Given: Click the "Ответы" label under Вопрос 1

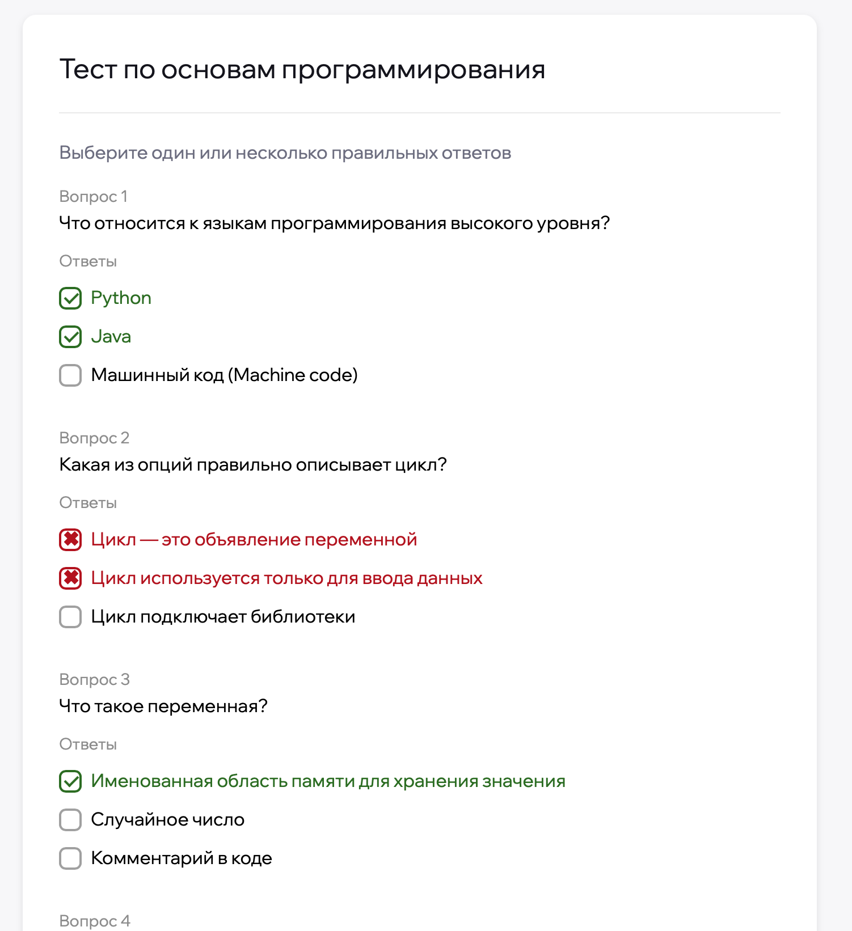Looking at the screenshot, I should 87,261.
